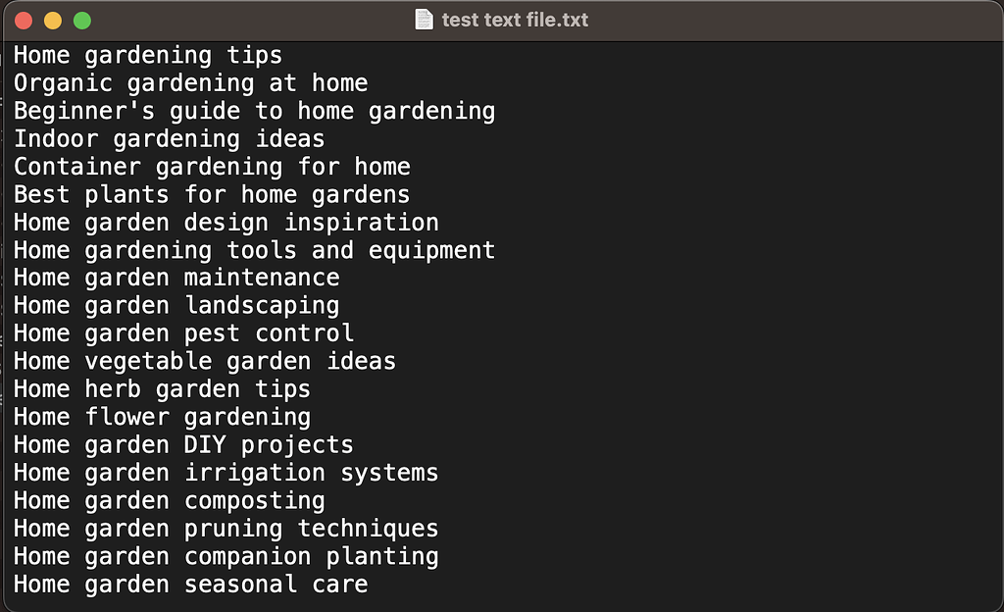Click the 'Home garden maintenance' line

coord(176,278)
